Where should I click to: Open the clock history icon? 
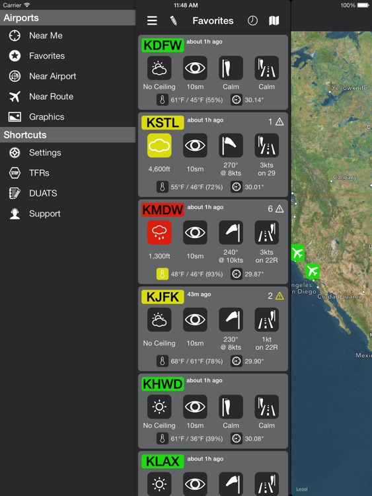252,21
